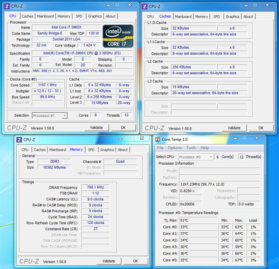Open Memory tab in the Caches window
Screen dimensions: 279x269
pos(202,17)
